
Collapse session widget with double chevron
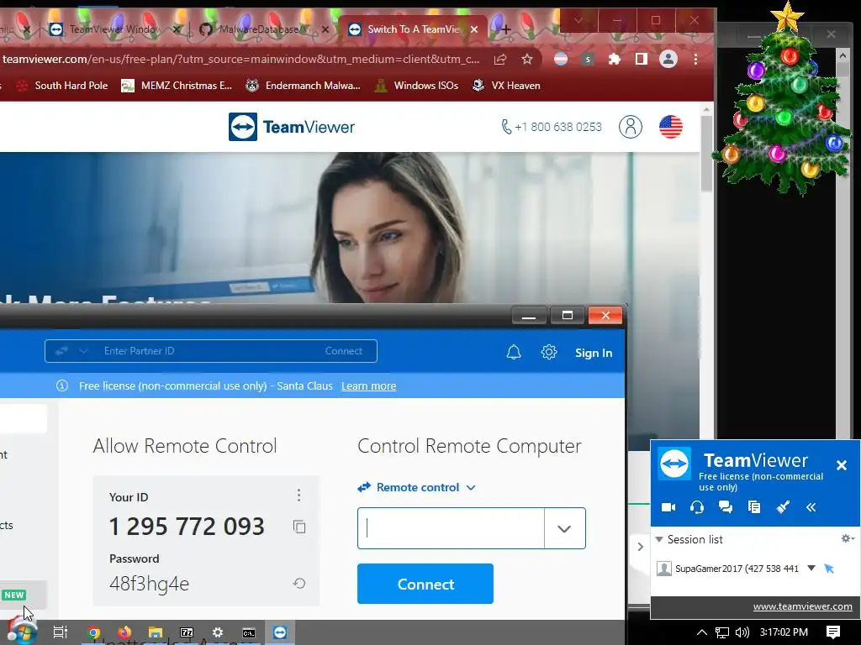point(811,507)
